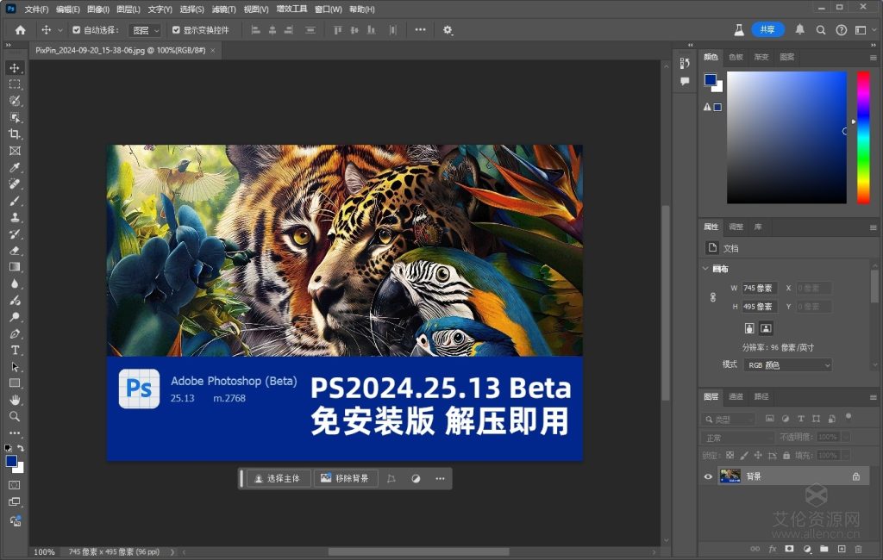Select the Blur tool (water drop)
This screenshot has width=883, height=560.
click(x=15, y=283)
